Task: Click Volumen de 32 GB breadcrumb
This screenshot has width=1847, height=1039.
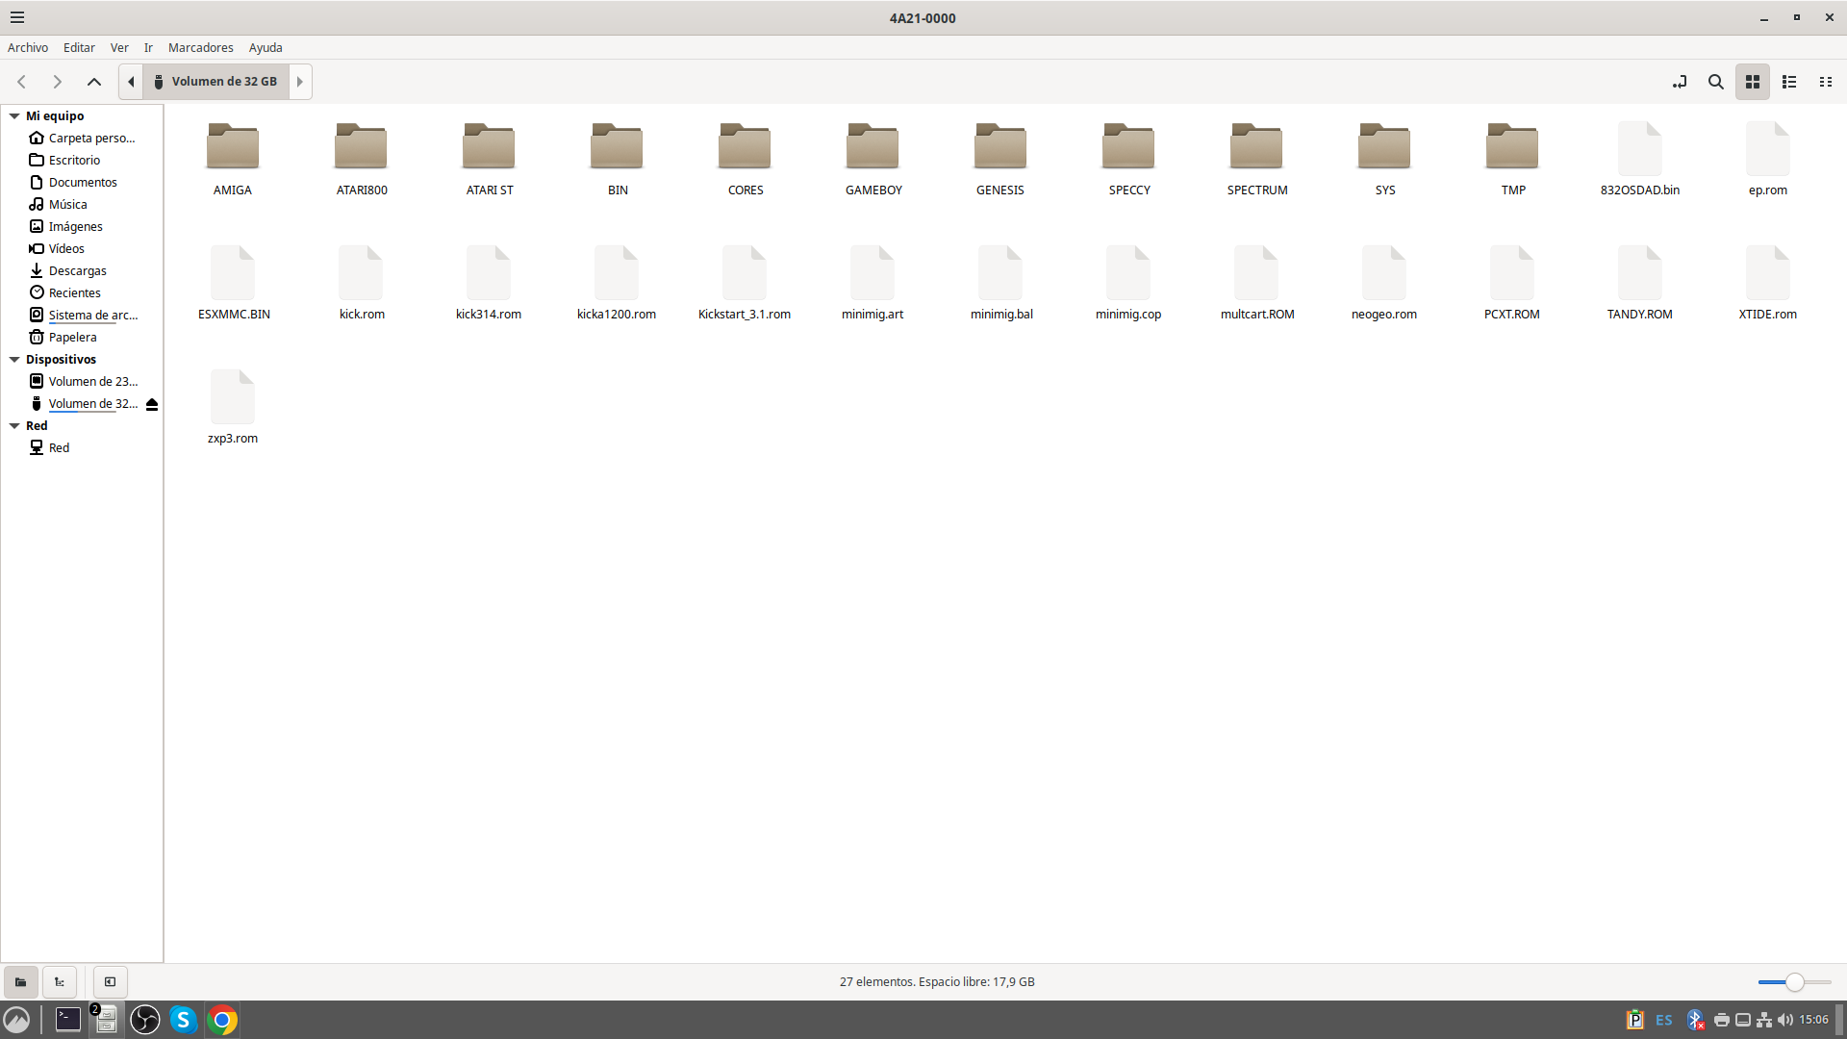Action: pos(215,82)
